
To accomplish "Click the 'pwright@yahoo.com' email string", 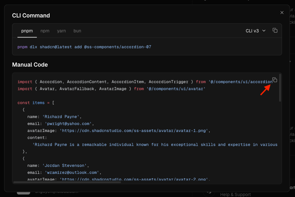I will click(x=68, y=124).
